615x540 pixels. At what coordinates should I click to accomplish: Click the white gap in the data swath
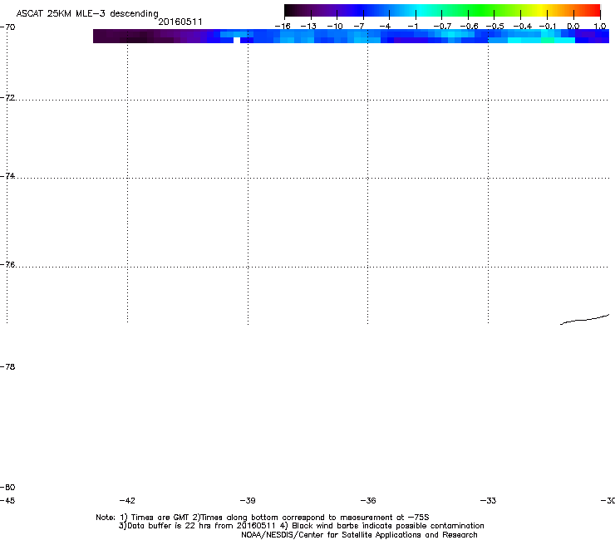point(237,40)
